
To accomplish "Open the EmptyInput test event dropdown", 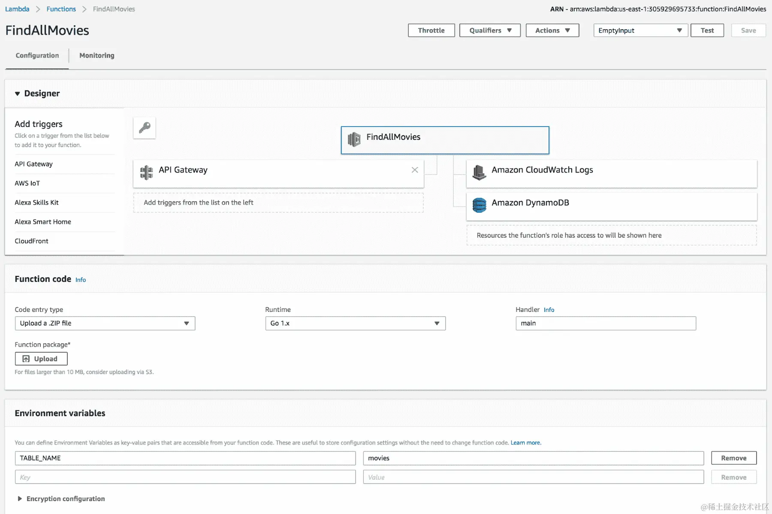I will point(641,30).
